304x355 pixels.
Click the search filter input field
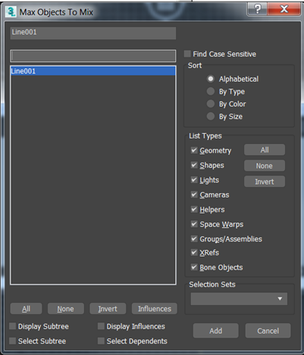click(93, 56)
